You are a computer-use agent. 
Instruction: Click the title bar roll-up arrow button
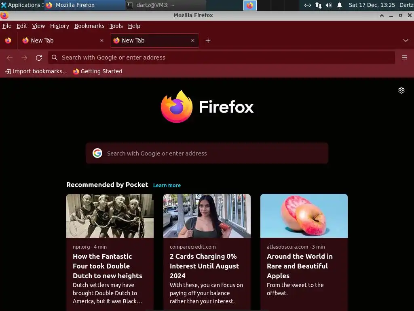[x=382, y=15]
